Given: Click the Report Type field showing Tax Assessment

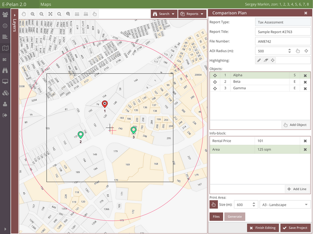Looking at the screenshot, I should (x=282, y=22).
